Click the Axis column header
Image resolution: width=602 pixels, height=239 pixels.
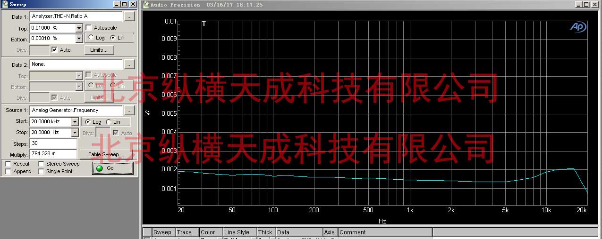click(x=330, y=232)
